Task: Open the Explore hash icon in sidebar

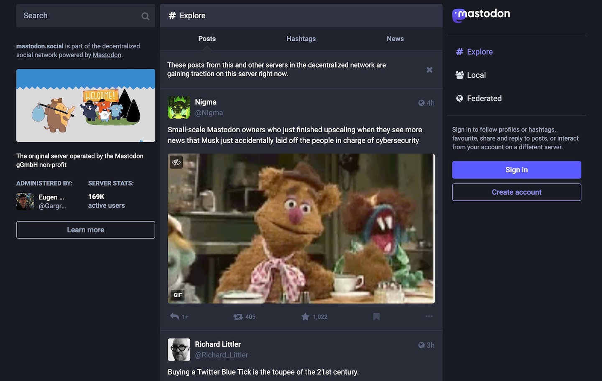Action: pyautogui.click(x=459, y=52)
